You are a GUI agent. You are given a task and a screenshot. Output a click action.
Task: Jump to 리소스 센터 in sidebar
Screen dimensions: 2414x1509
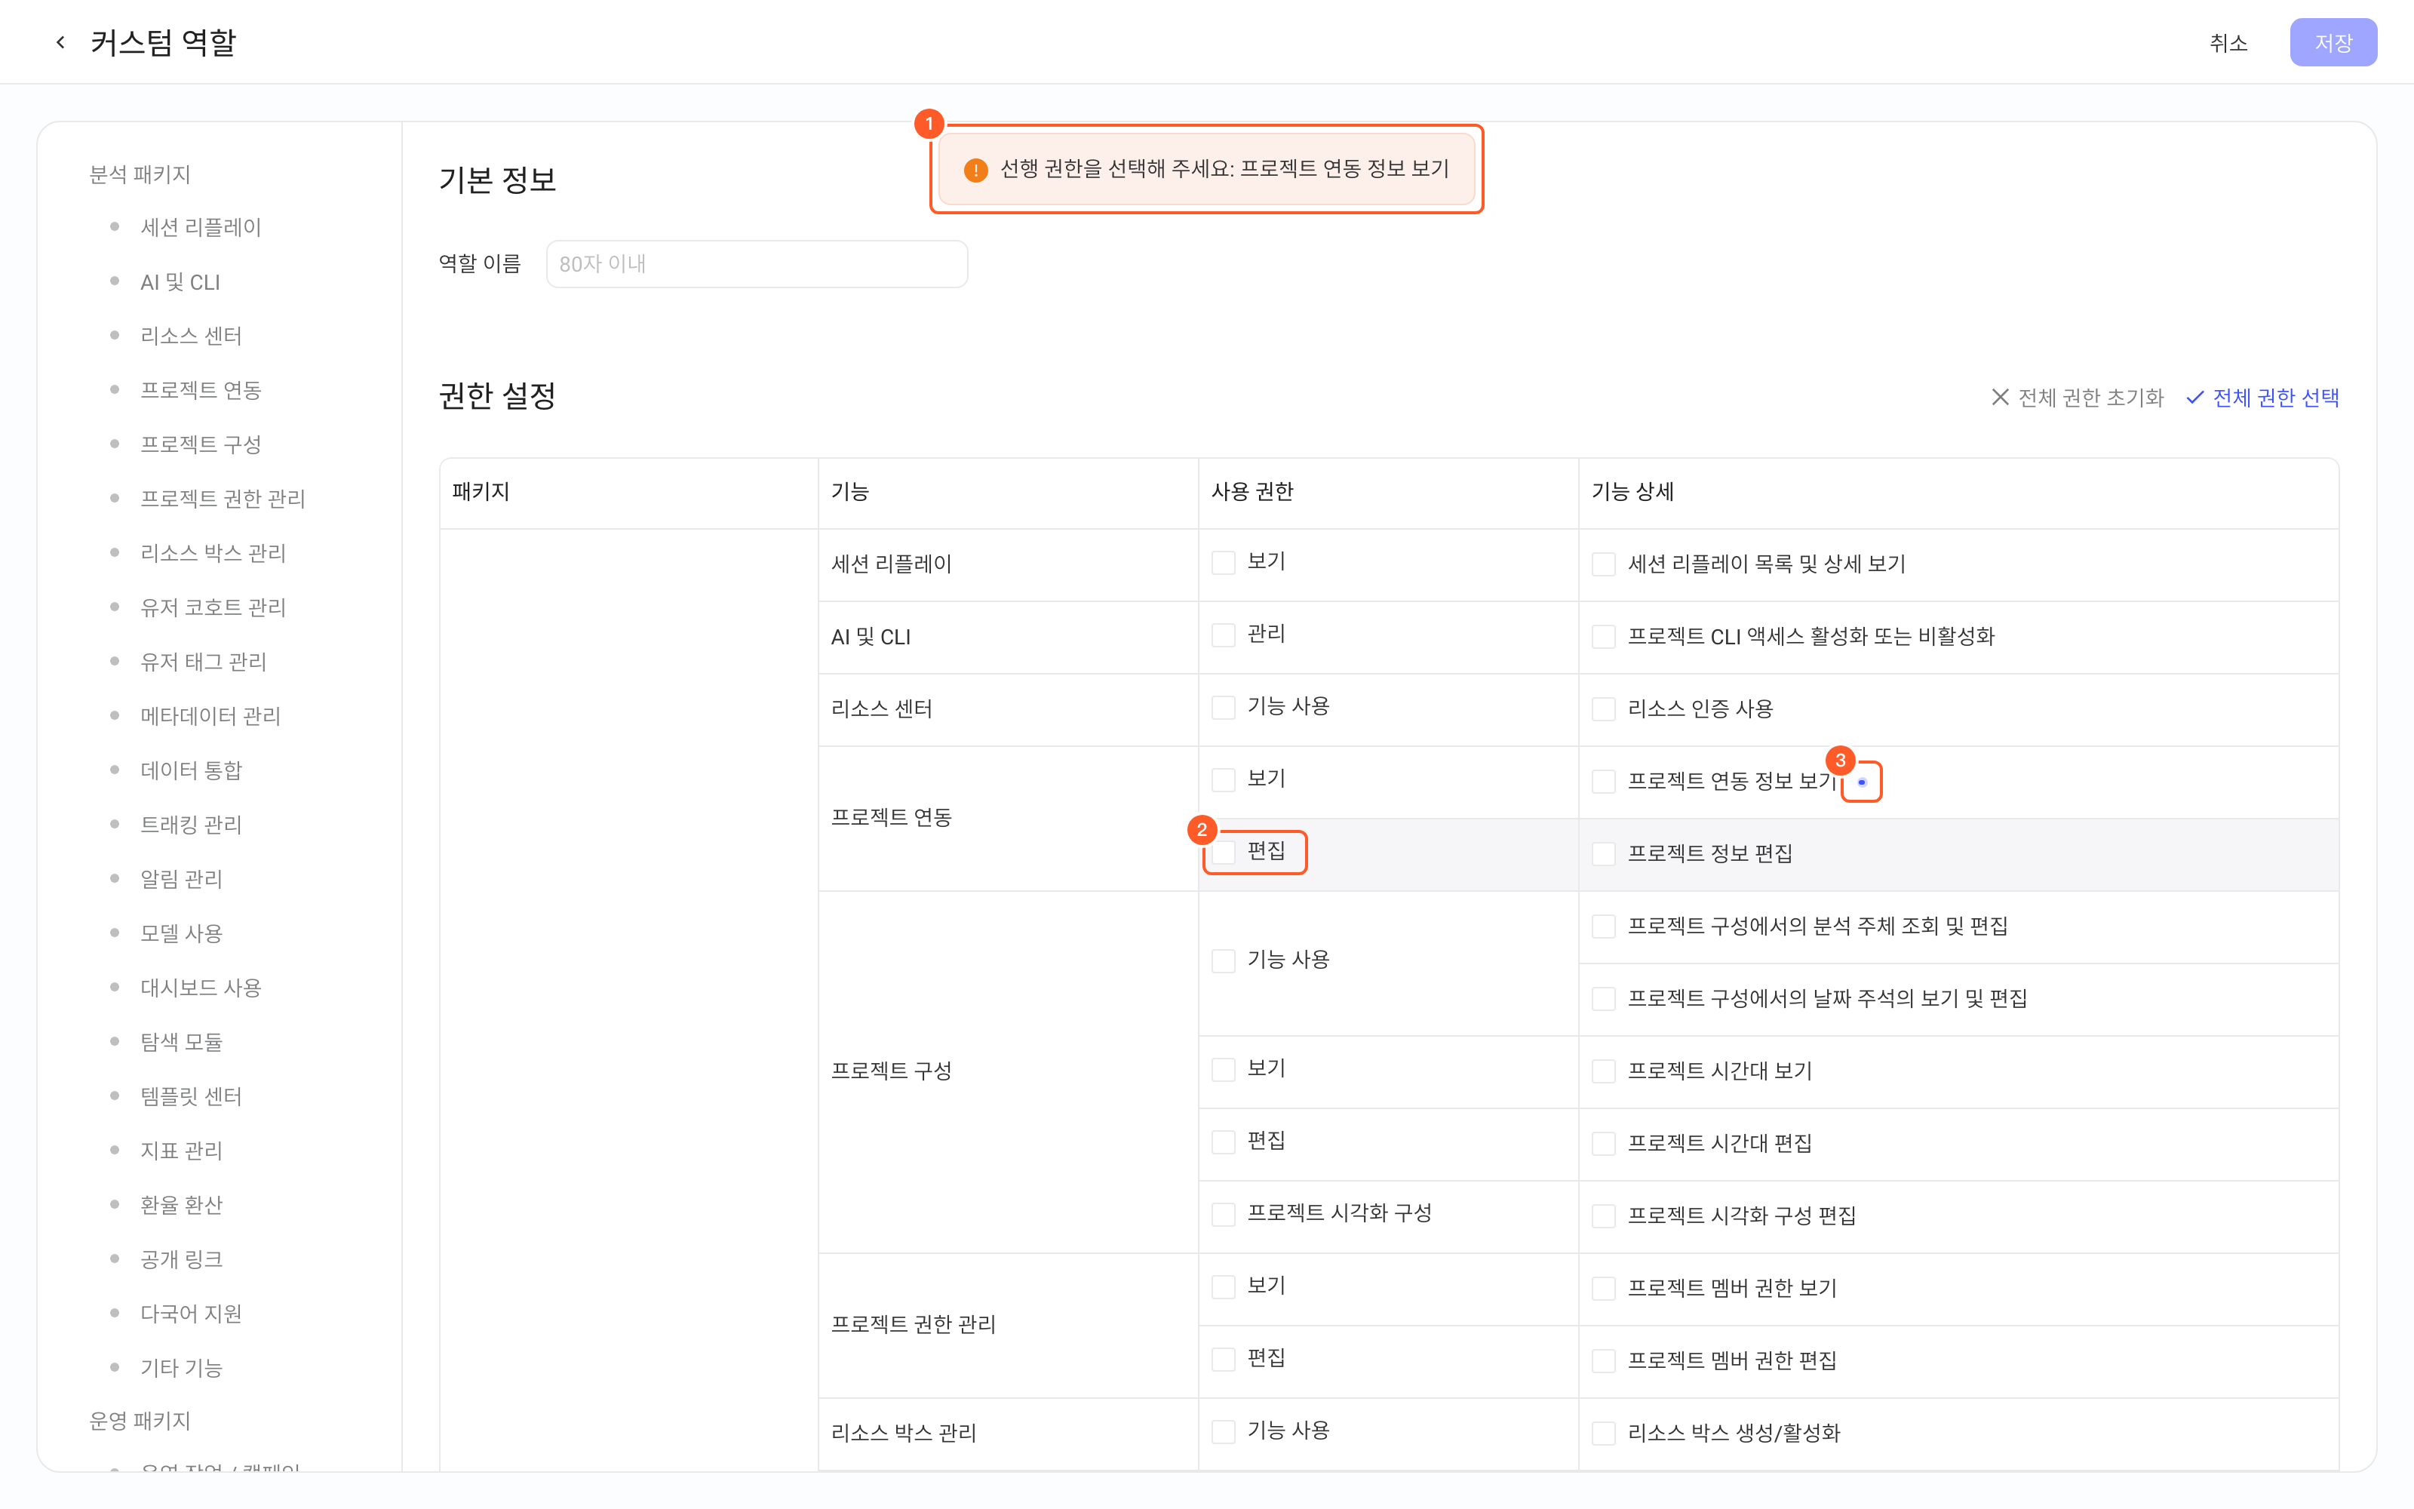(191, 337)
